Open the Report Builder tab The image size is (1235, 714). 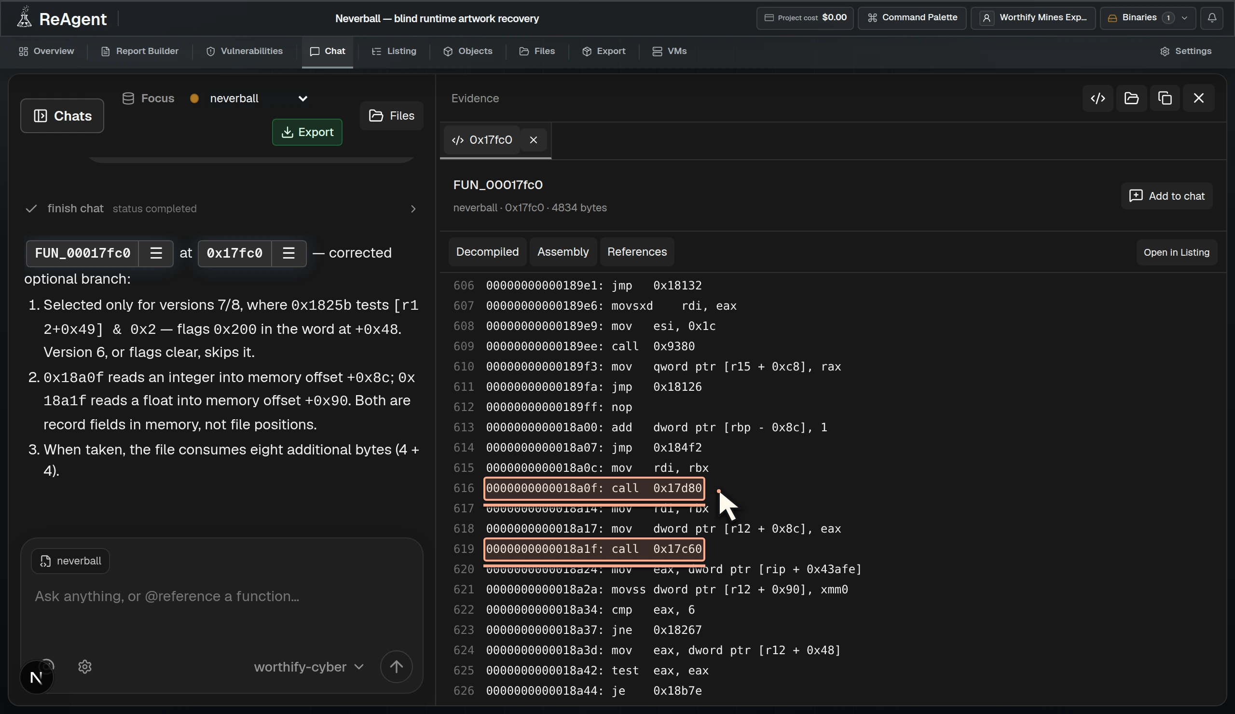coord(140,51)
